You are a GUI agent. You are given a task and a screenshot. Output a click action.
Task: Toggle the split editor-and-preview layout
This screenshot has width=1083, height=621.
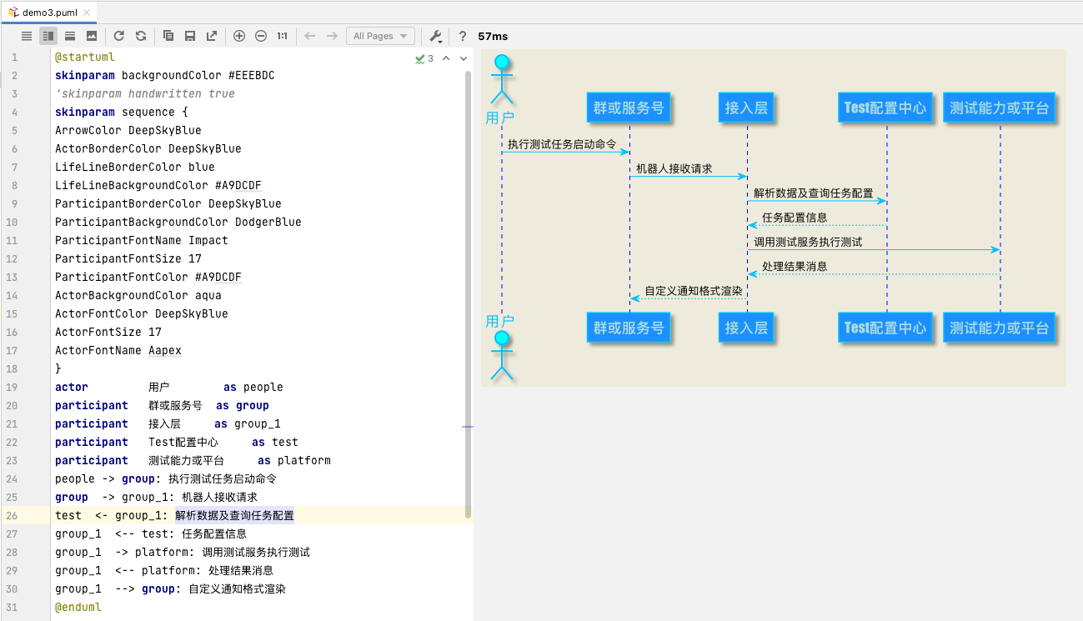click(x=48, y=36)
